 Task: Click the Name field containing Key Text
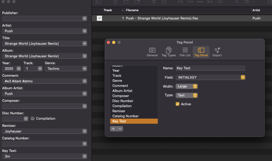(211, 68)
